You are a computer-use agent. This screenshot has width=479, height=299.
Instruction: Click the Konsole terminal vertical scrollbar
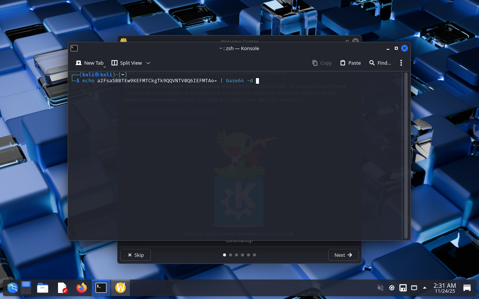click(x=406, y=155)
